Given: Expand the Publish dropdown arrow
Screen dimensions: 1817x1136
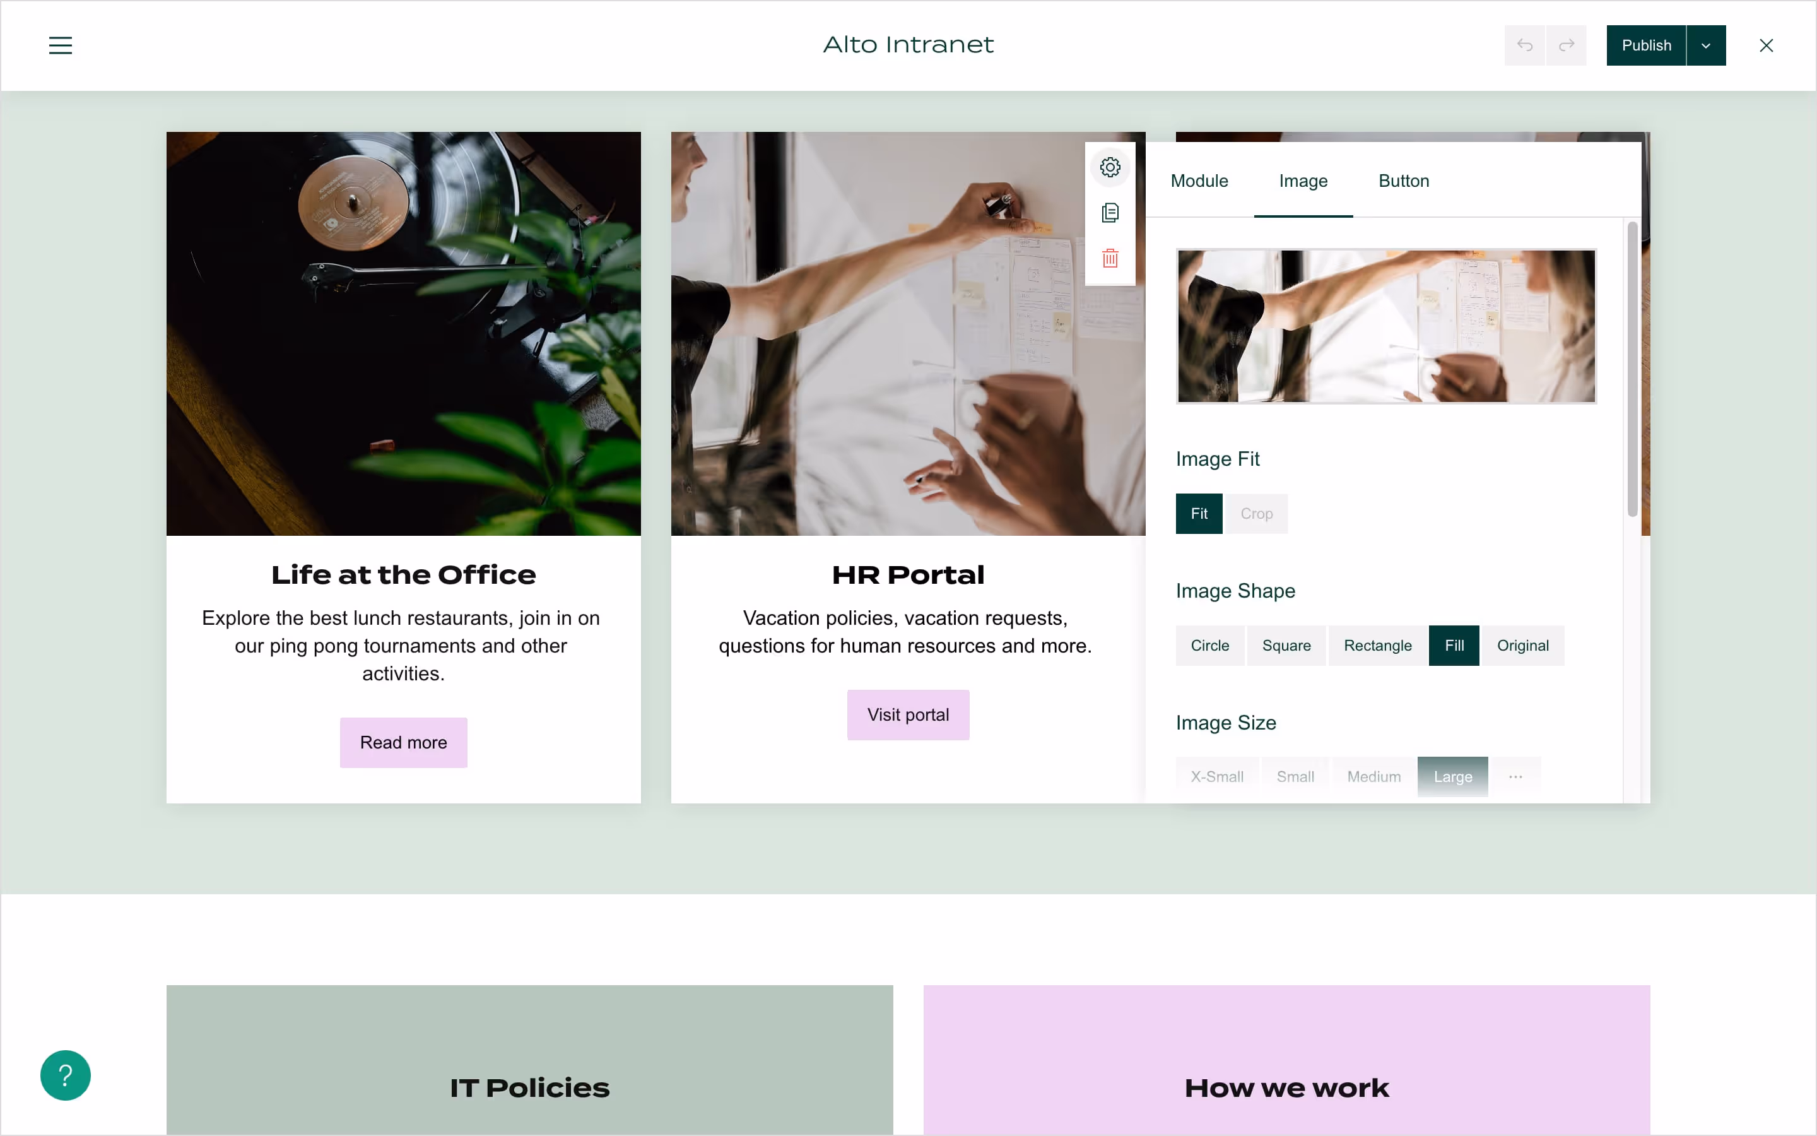Looking at the screenshot, I should click(x=1706, y=45).
